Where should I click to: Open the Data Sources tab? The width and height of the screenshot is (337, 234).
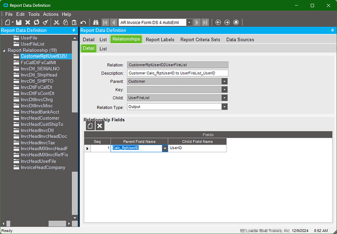pyautogui.click(x=240, y=40)
